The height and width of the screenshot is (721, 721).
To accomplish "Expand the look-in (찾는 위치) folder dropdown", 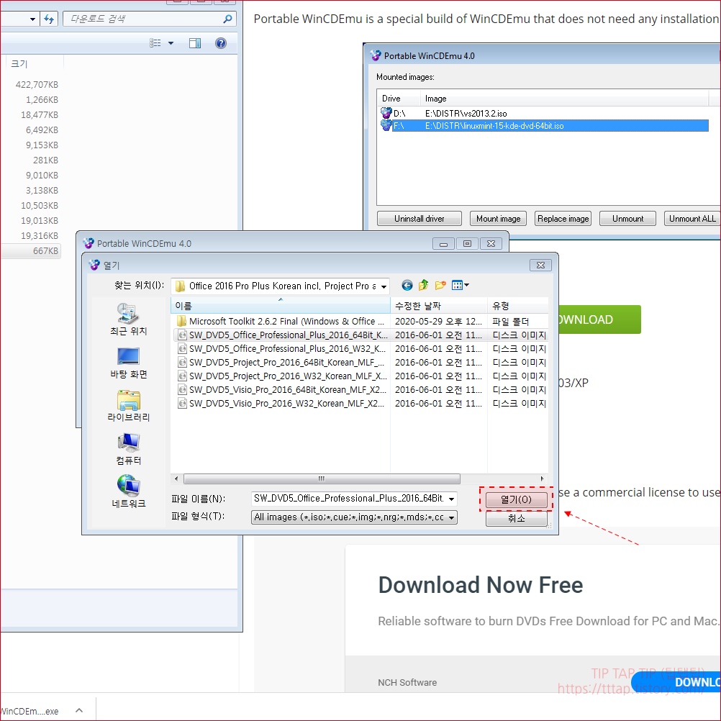I will pos(384,286).
